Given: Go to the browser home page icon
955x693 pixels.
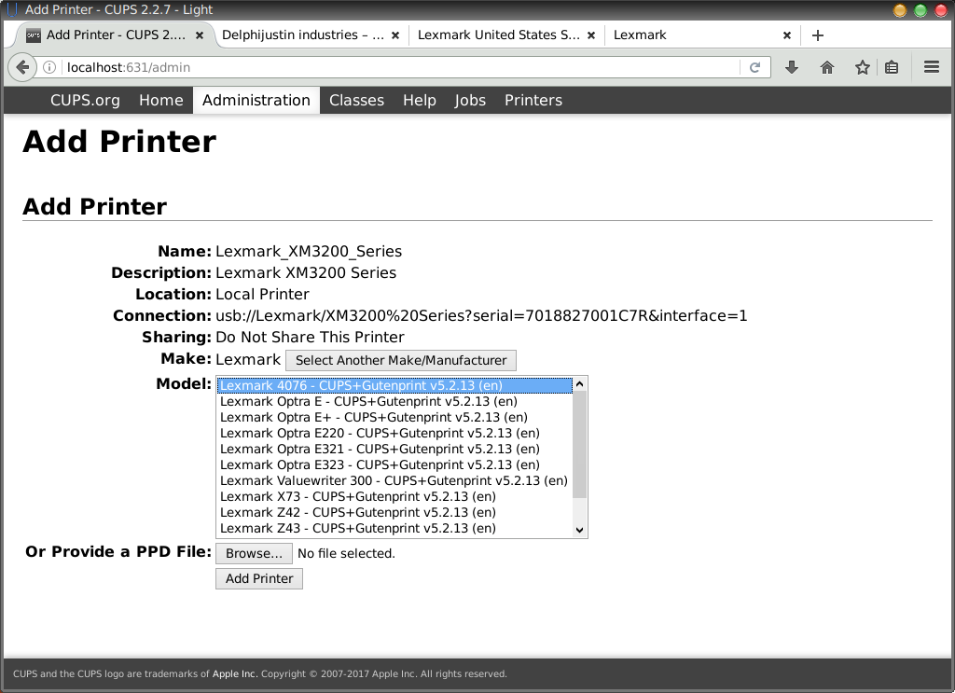Looking at the screenshot, I should (x=826, y=67).
